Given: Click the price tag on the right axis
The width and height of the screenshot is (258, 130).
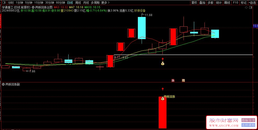Looking at the screenshot, I should coord(255,26).
